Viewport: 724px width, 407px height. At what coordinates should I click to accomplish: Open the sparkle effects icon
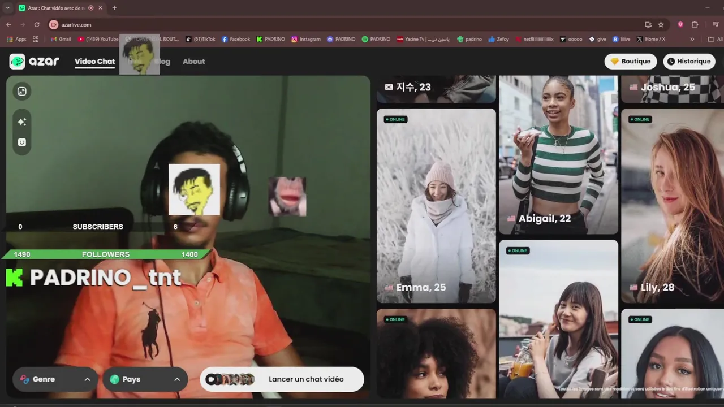tap(22, 122)
